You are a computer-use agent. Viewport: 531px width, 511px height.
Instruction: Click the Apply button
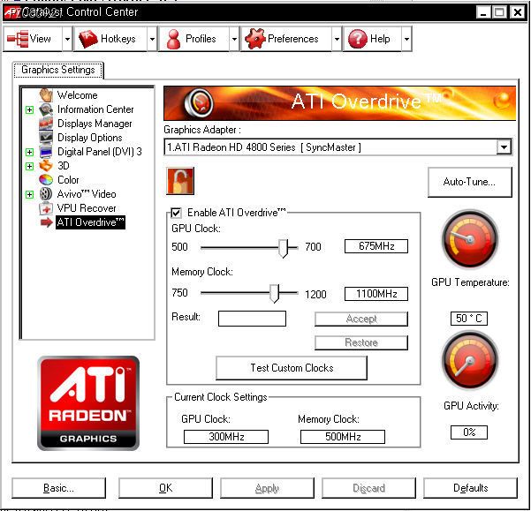click(x=267, y=488)
